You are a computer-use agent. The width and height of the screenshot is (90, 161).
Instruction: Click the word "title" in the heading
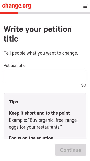pyautogui.click(x=11, y=39)
